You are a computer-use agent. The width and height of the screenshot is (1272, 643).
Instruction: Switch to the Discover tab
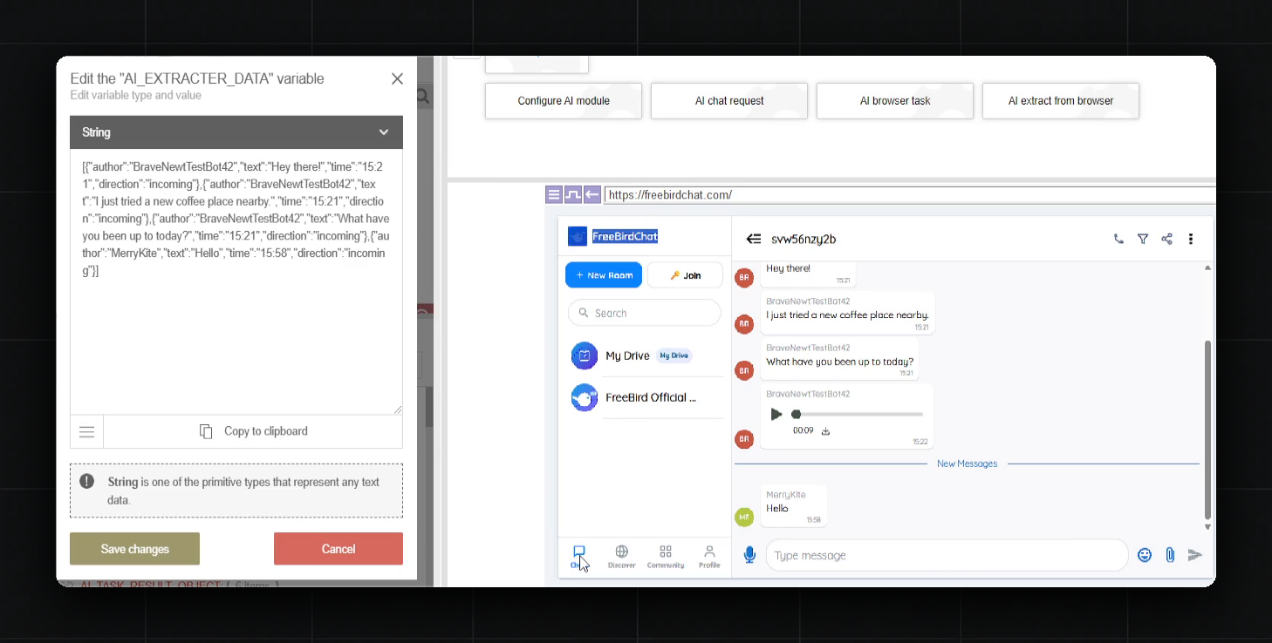(x=622, y=557)
